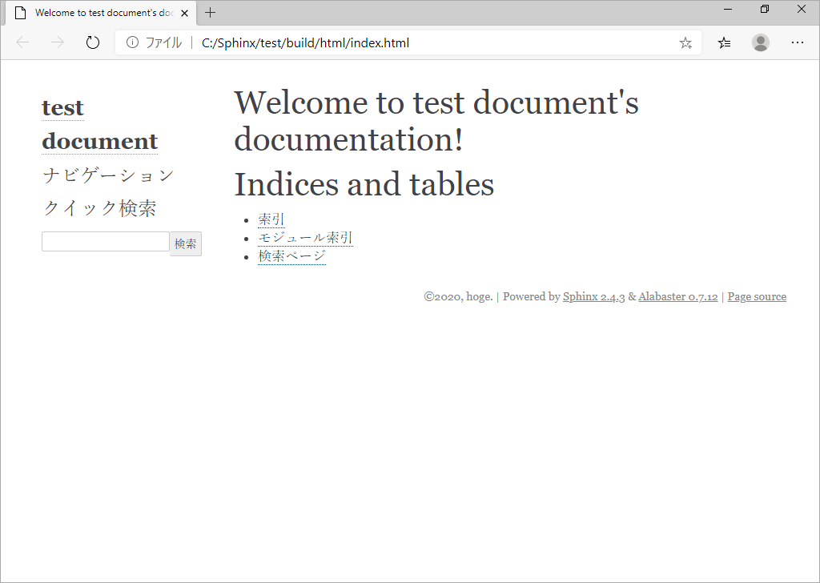Restore down the browser window
The image size is (820, 583).
tap(764, 9)
